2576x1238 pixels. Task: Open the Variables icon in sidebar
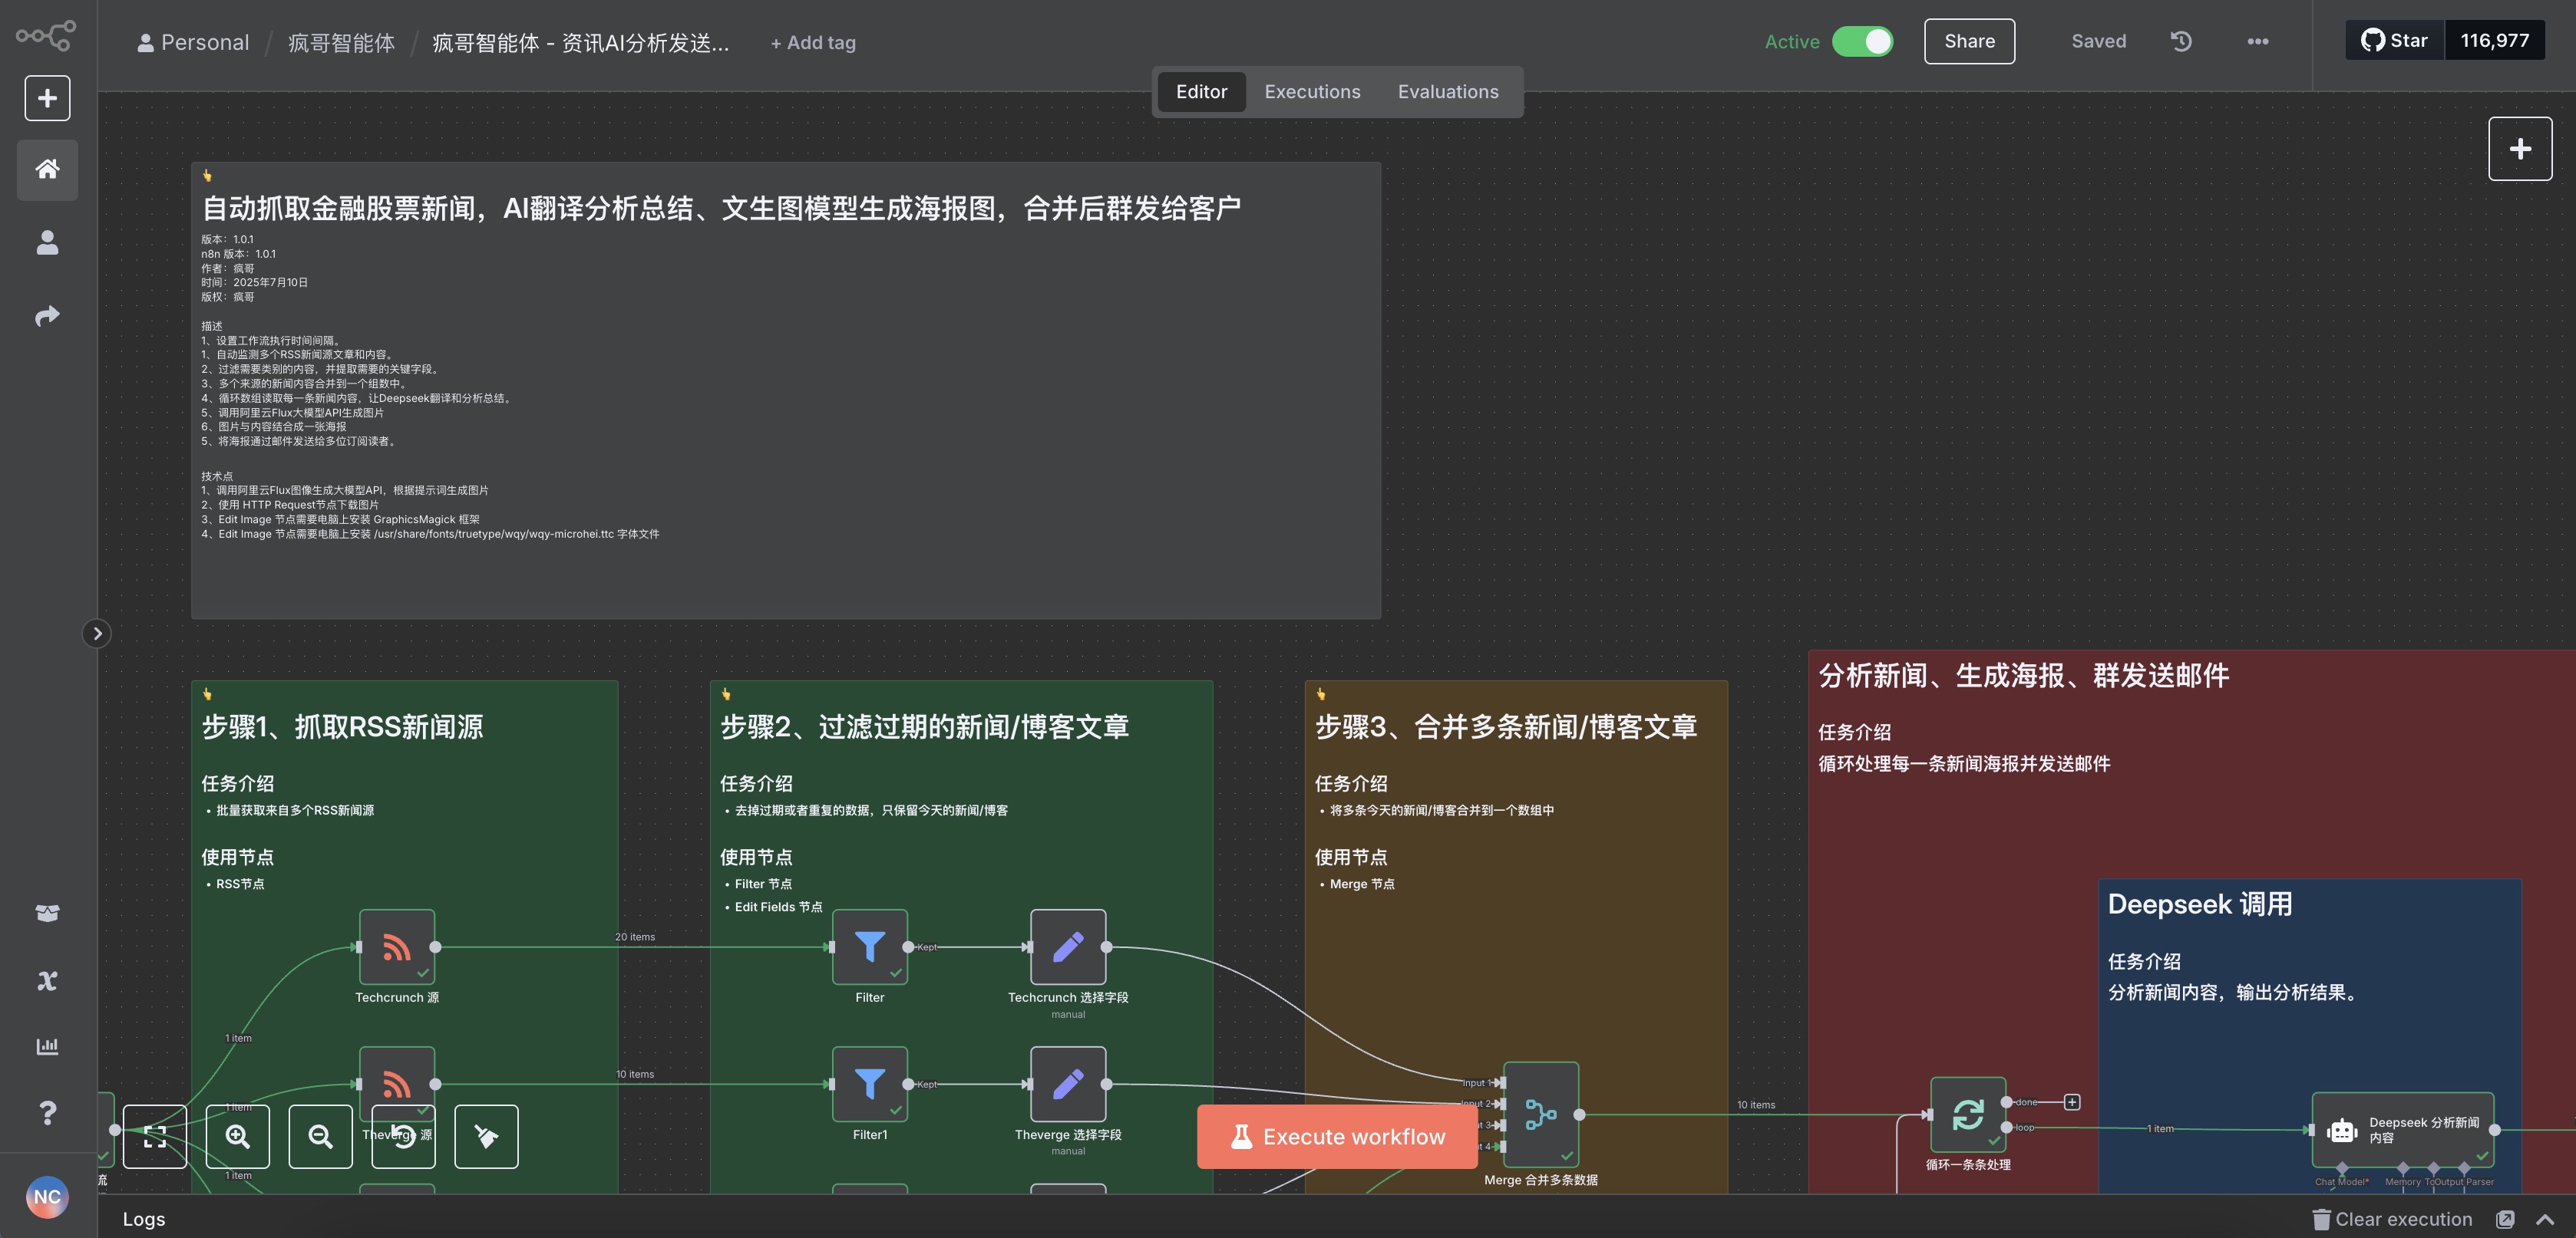coord(47,980)
